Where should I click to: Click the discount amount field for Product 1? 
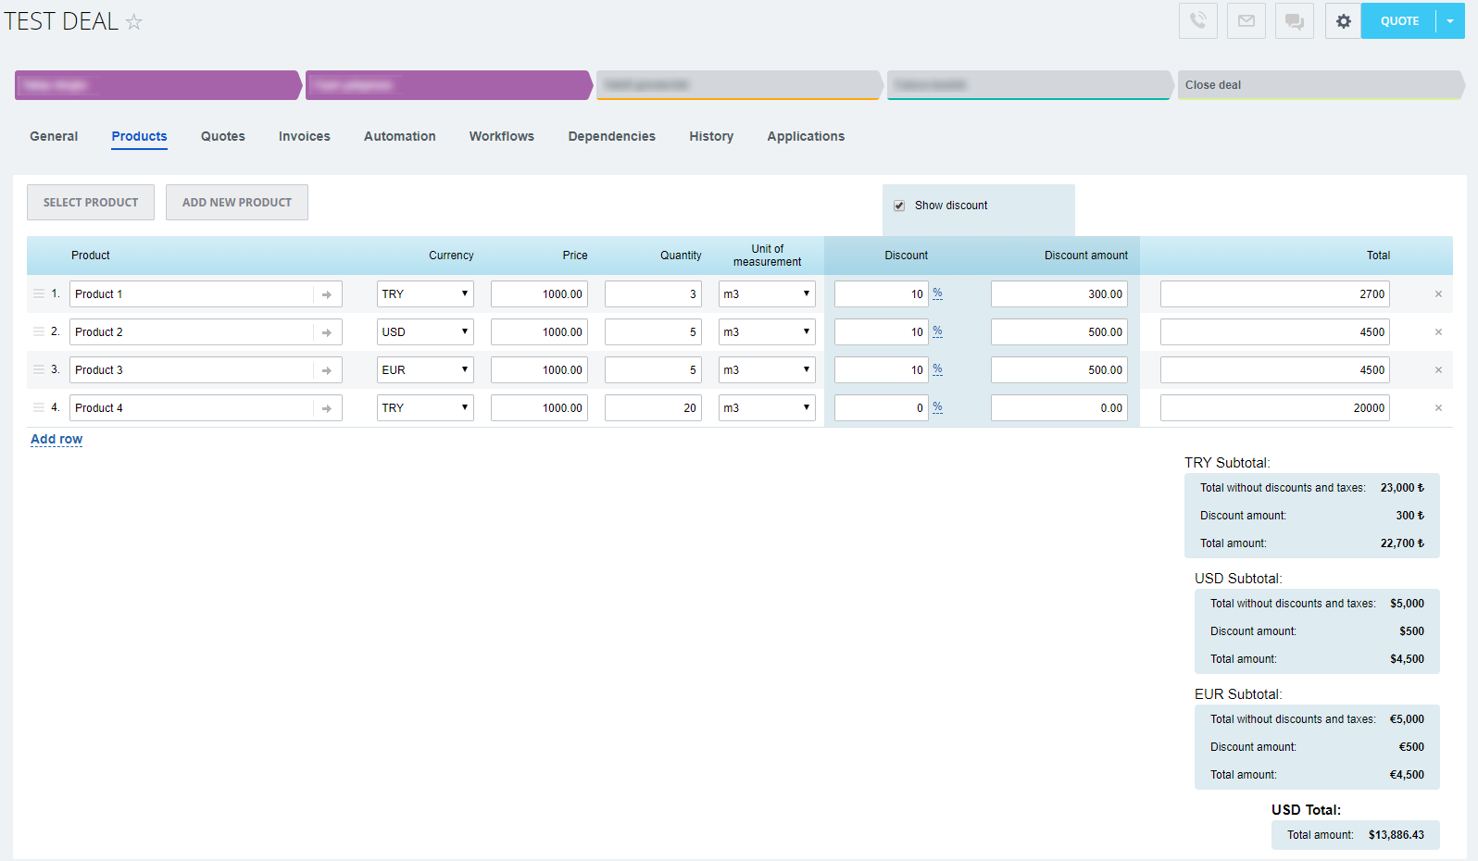pos(1059,293)
